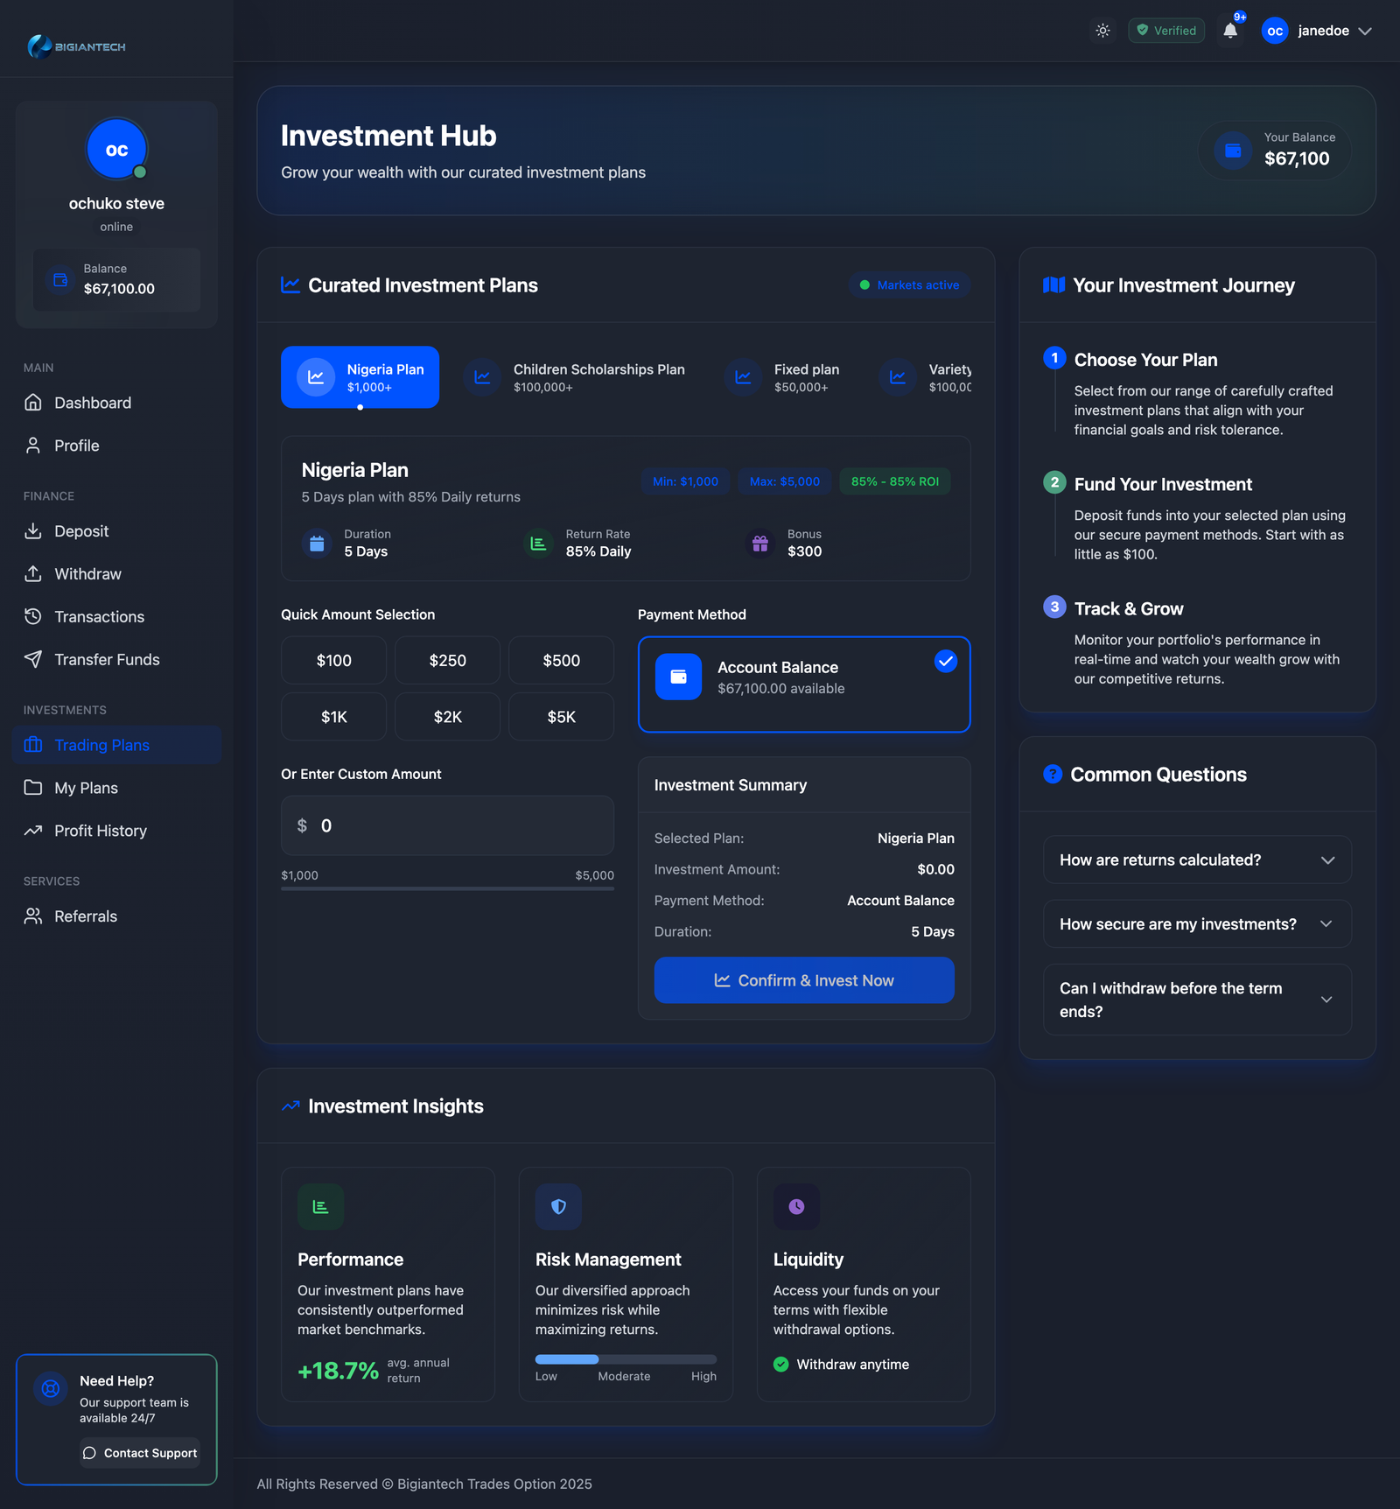This screenshot has width=1400, height=1509.
Task: Click the notification bell icon
Action: click(1230, 31)
